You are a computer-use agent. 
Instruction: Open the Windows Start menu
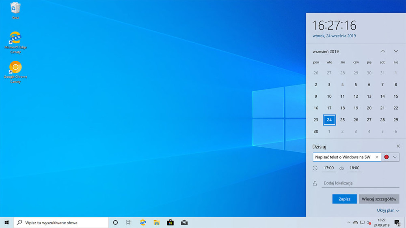(x=7, y=223)
